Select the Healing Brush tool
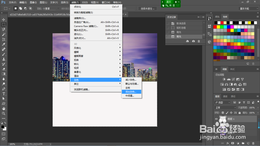The height and width of the screenshot is (146, 260). 3,49
